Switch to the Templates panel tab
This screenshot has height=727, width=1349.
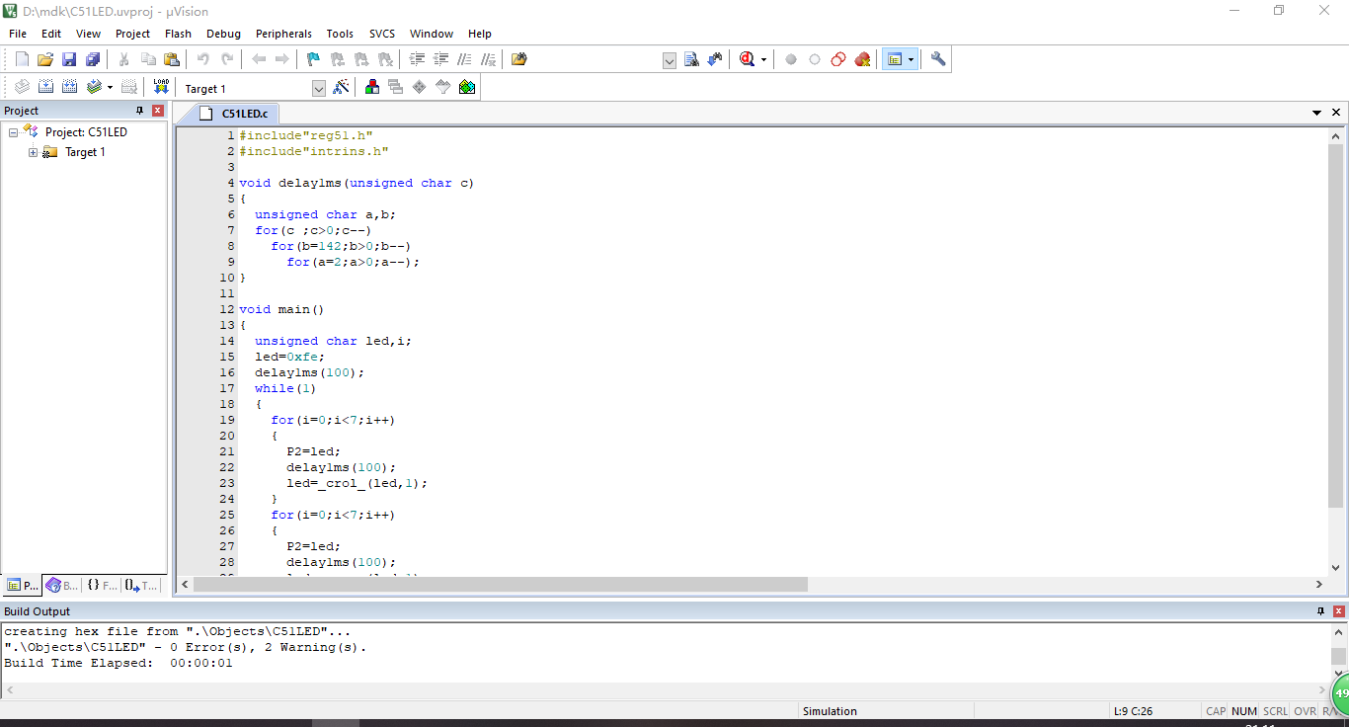pos(141,586)
